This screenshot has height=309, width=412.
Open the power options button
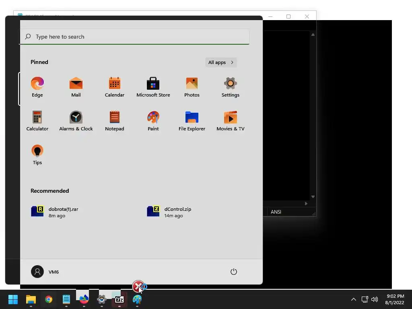(234, 272)
